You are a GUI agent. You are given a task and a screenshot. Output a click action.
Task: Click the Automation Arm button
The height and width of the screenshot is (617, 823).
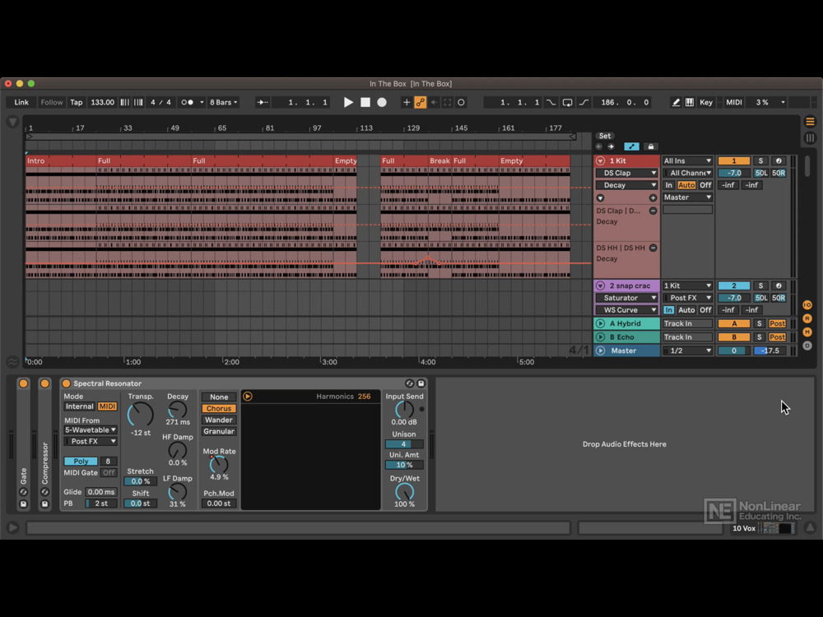(420, 103)
